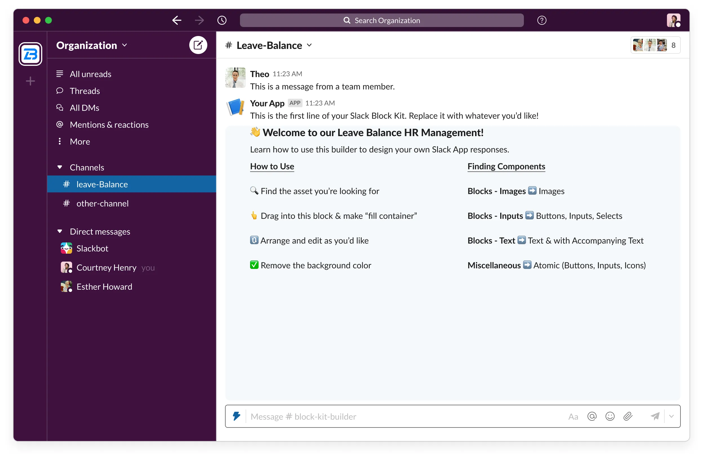703x459 pixels.
Task: Click the file attachment paperclip icon
Action: click(628, 415)
